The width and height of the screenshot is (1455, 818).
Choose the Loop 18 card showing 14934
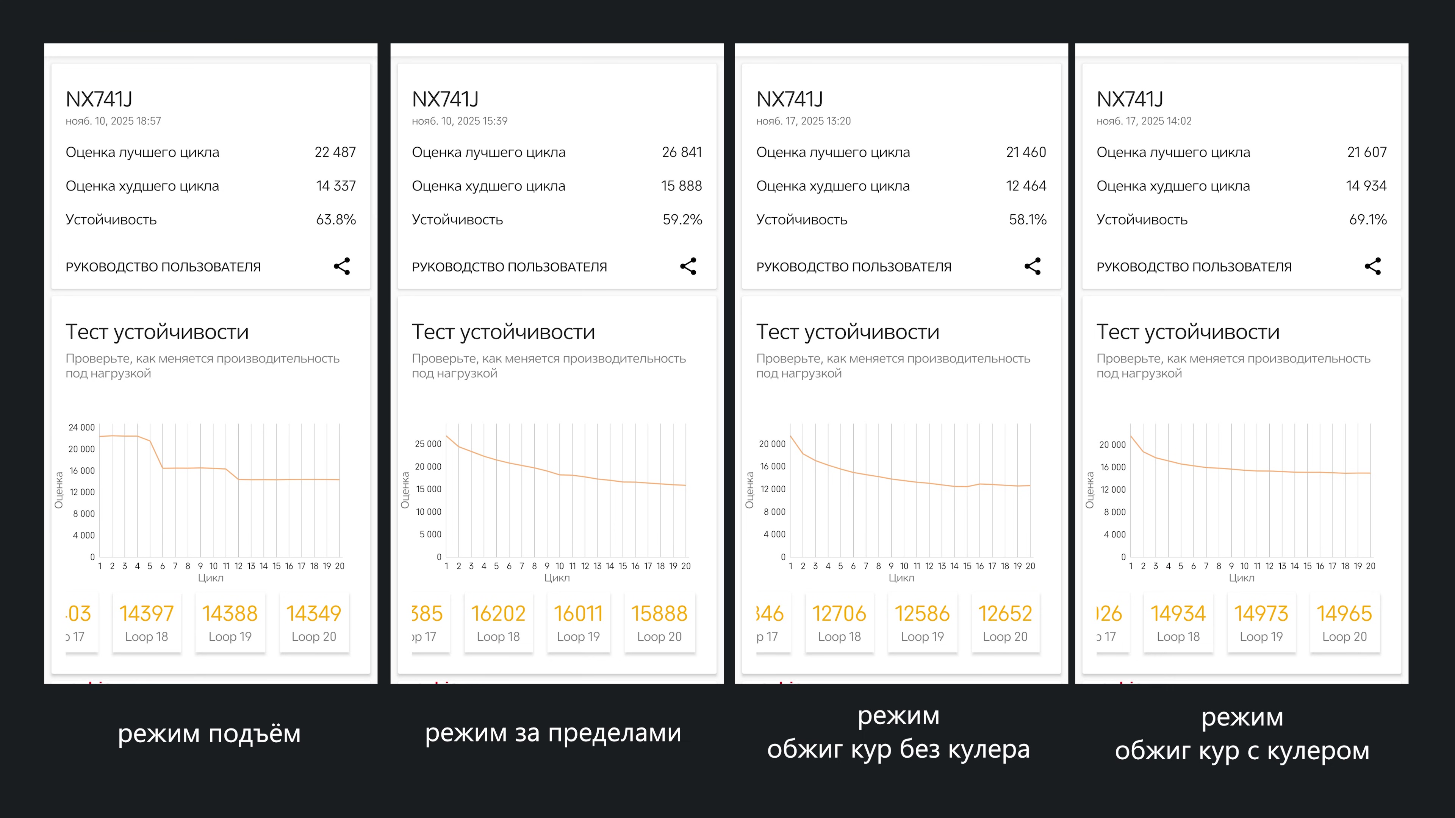(1178, 623)
